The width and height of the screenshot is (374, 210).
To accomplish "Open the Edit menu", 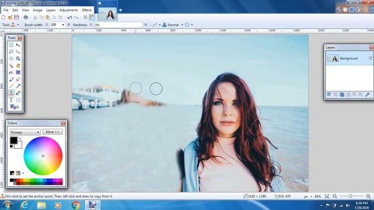I will [x=15, y=10].
